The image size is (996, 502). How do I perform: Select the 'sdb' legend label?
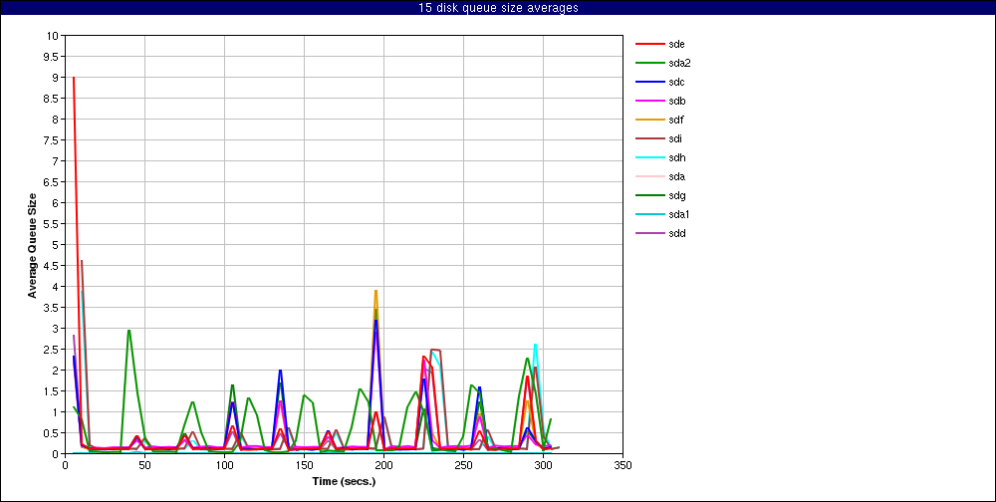676,101
